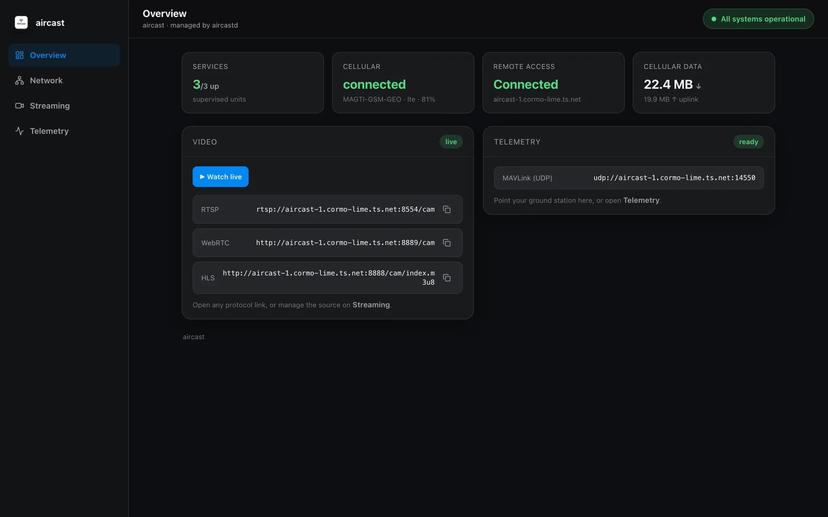The image size is (828, 517).
Task: Follow the Telemetry link in telemetry card
Action: pyautogui.click(x=641, y=200)
